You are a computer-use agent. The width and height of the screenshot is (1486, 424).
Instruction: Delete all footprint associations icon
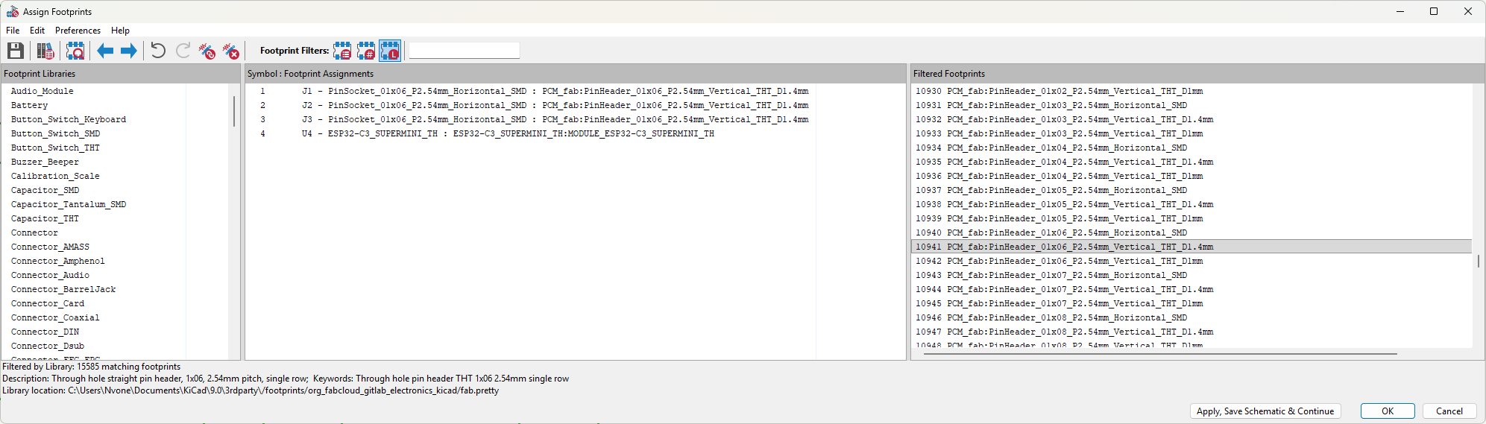point(231,51)
